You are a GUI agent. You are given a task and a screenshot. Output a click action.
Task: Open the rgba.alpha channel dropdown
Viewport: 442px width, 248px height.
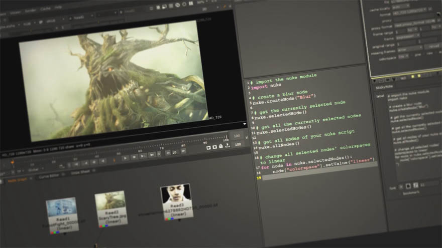click(10, 26)
